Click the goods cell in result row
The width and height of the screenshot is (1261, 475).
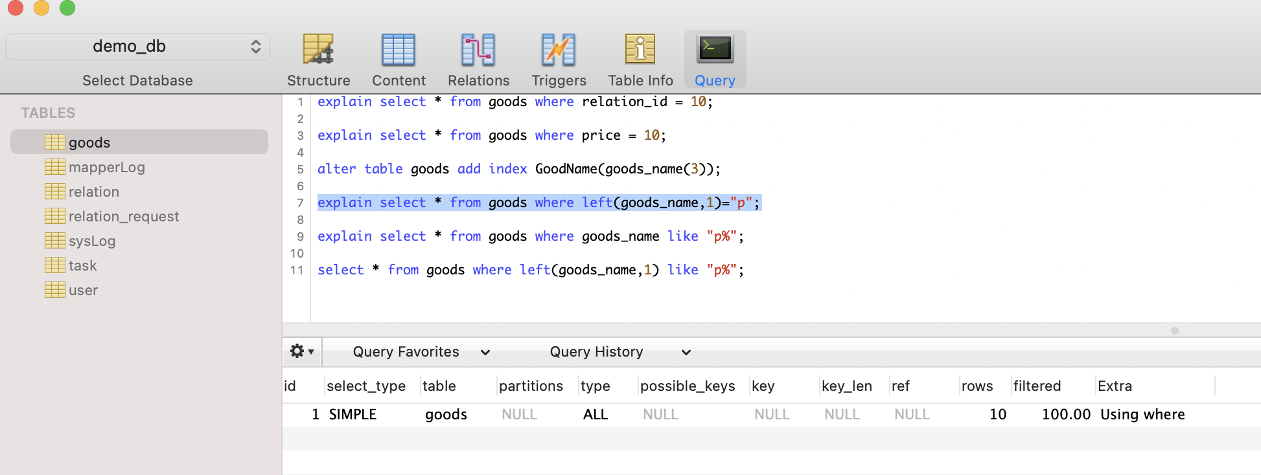(x=446, y=414)
